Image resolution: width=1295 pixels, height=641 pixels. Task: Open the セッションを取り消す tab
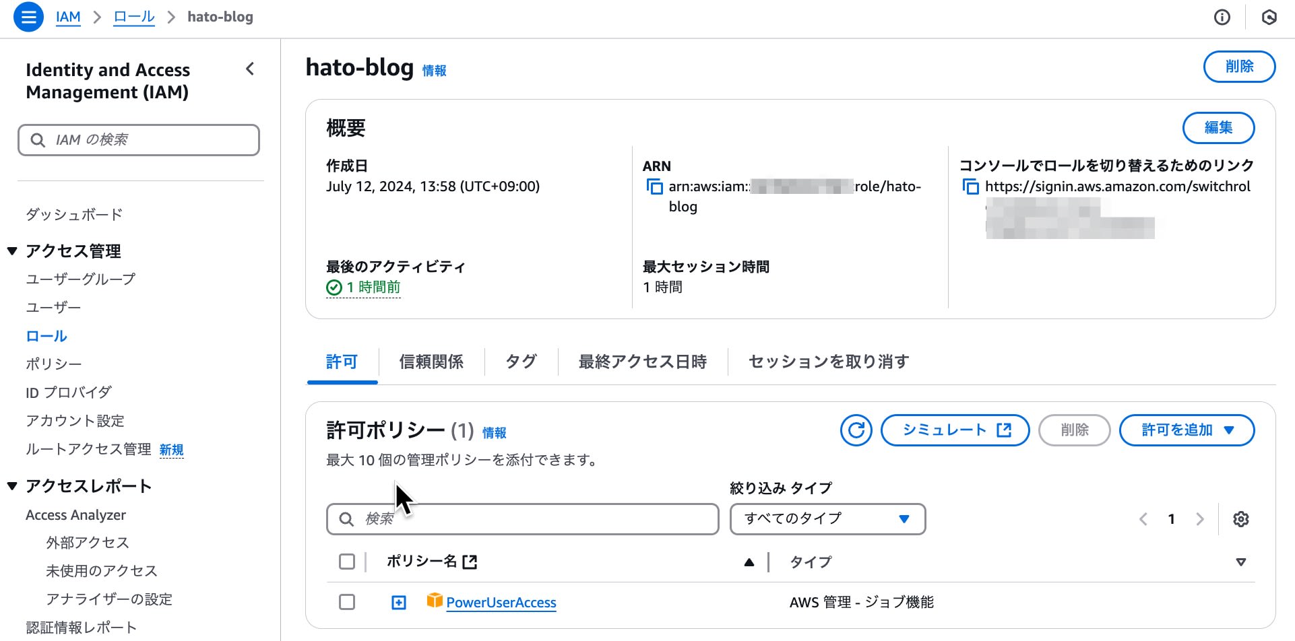tap(829, 362)
